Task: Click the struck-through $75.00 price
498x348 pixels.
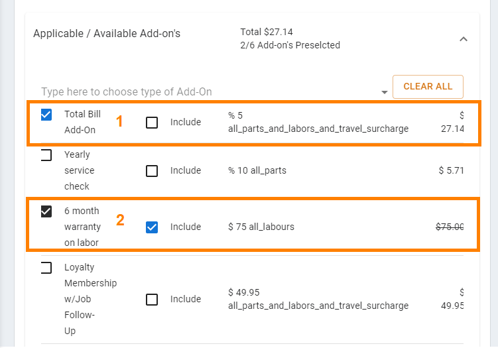Action: point(450,227)
